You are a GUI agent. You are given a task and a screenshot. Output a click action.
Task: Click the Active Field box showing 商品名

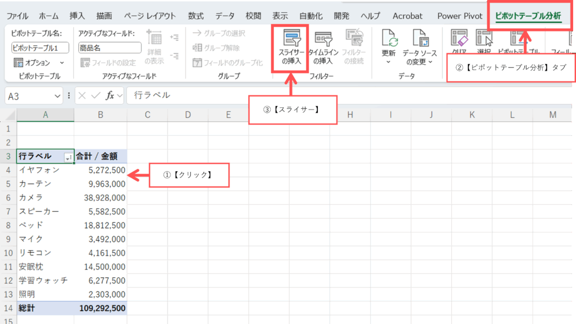click(109, 48)
